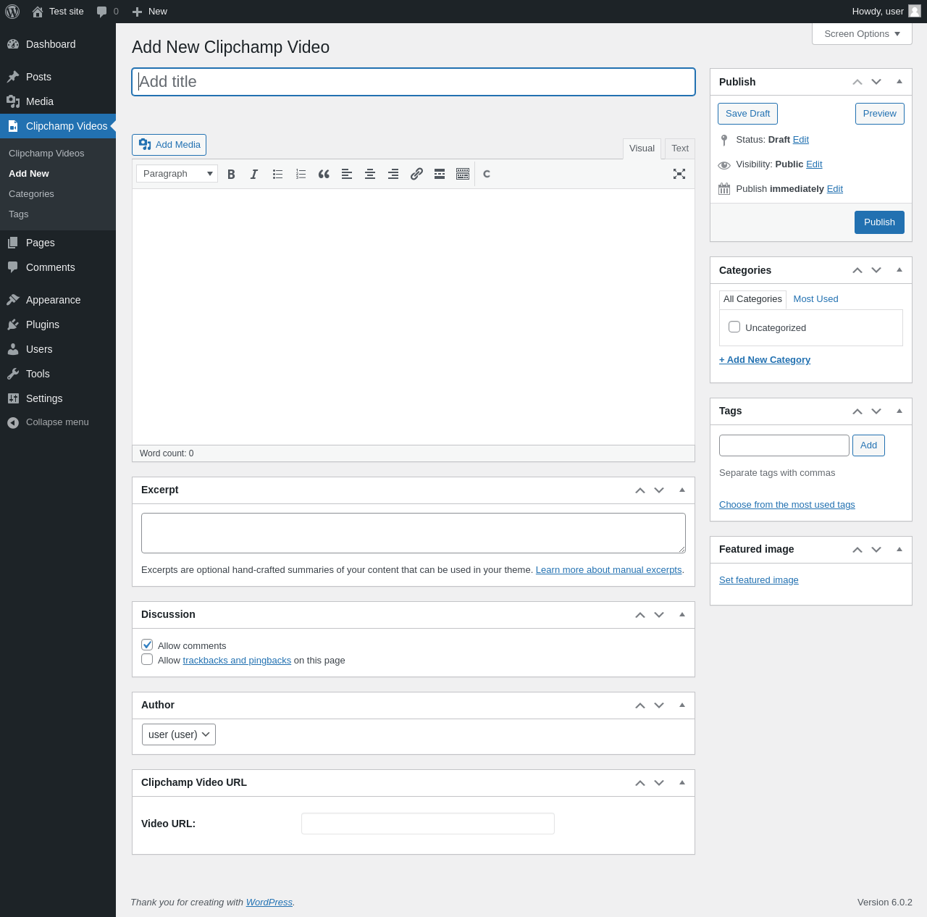Click Set featured image link
Image resolution: width=927 pixels, height=917 pixels.
pos(758,580)
